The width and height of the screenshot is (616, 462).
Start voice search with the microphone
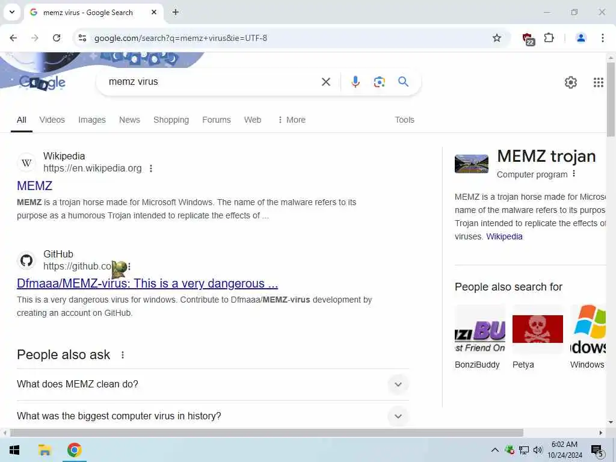point(355,82)
